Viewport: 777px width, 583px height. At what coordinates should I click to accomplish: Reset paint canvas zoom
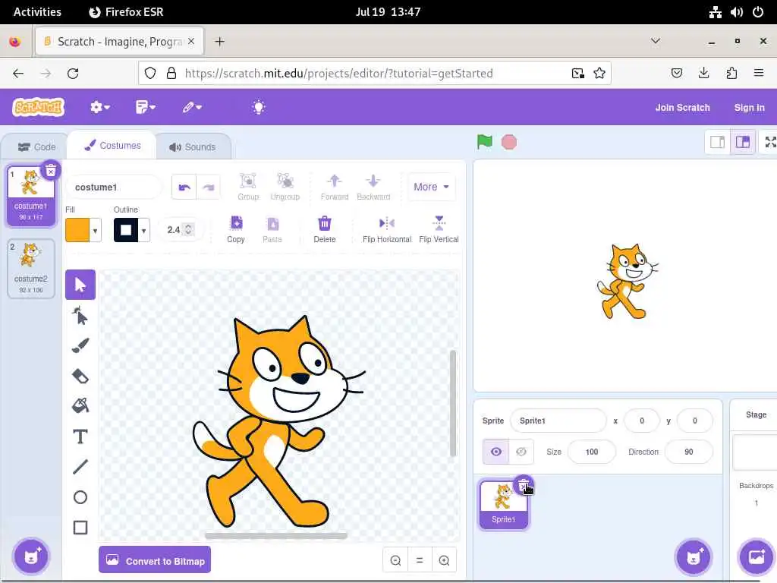[420, 560]
